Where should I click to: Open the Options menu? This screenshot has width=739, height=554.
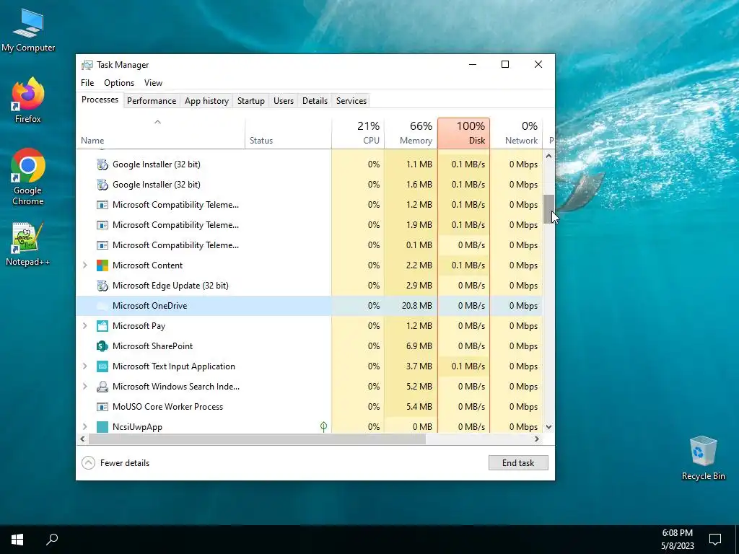pyautogui.click(x=119, y=83)
